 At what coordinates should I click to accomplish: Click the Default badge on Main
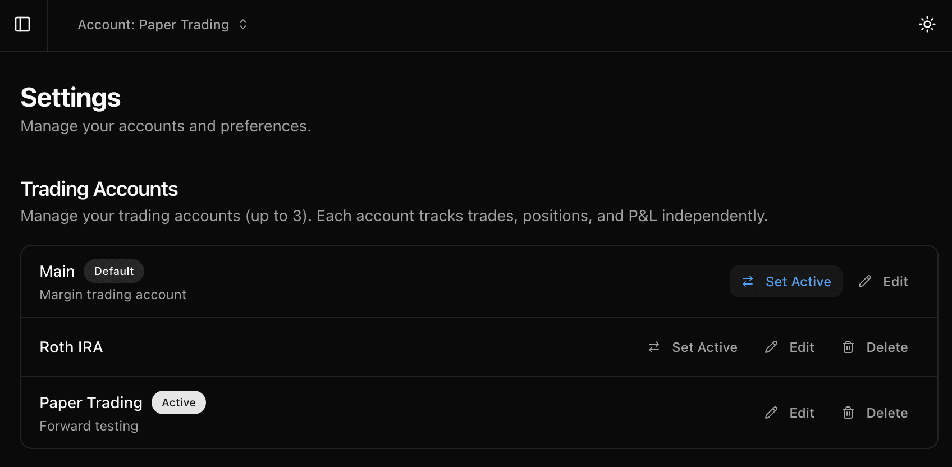pyautogui.click(x=114, y=271)
